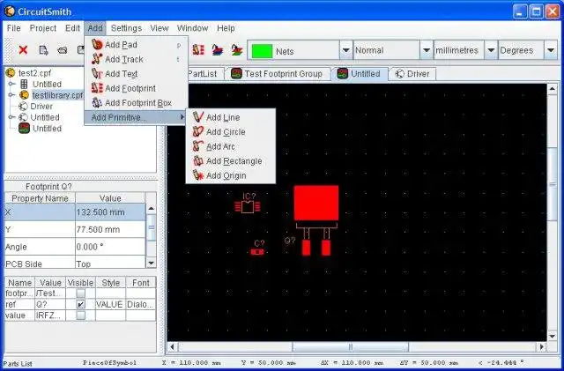Uncheck Visible checkbox for the ref attribute
The height and width of the screenshot is (371, 564).
(x=81, y=304)
